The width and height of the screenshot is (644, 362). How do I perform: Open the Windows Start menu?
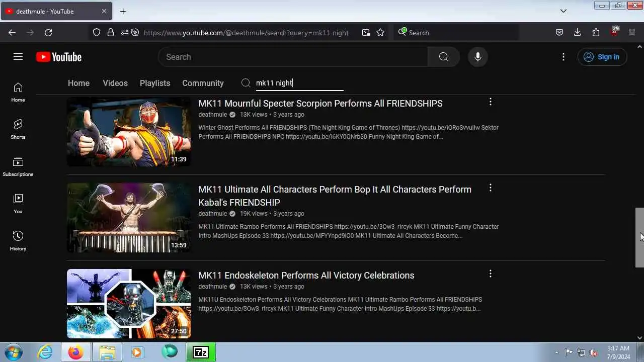pos(13,352)
